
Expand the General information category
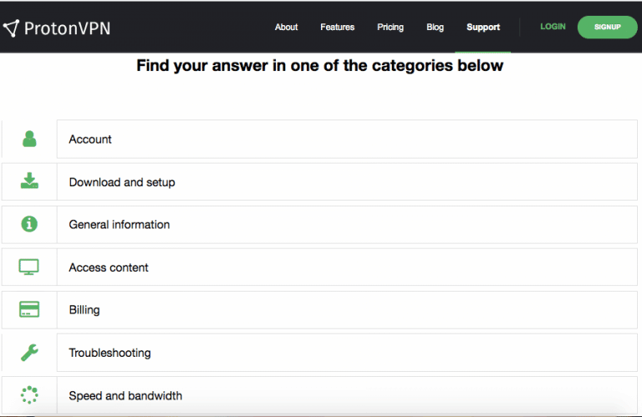(346, 225)
